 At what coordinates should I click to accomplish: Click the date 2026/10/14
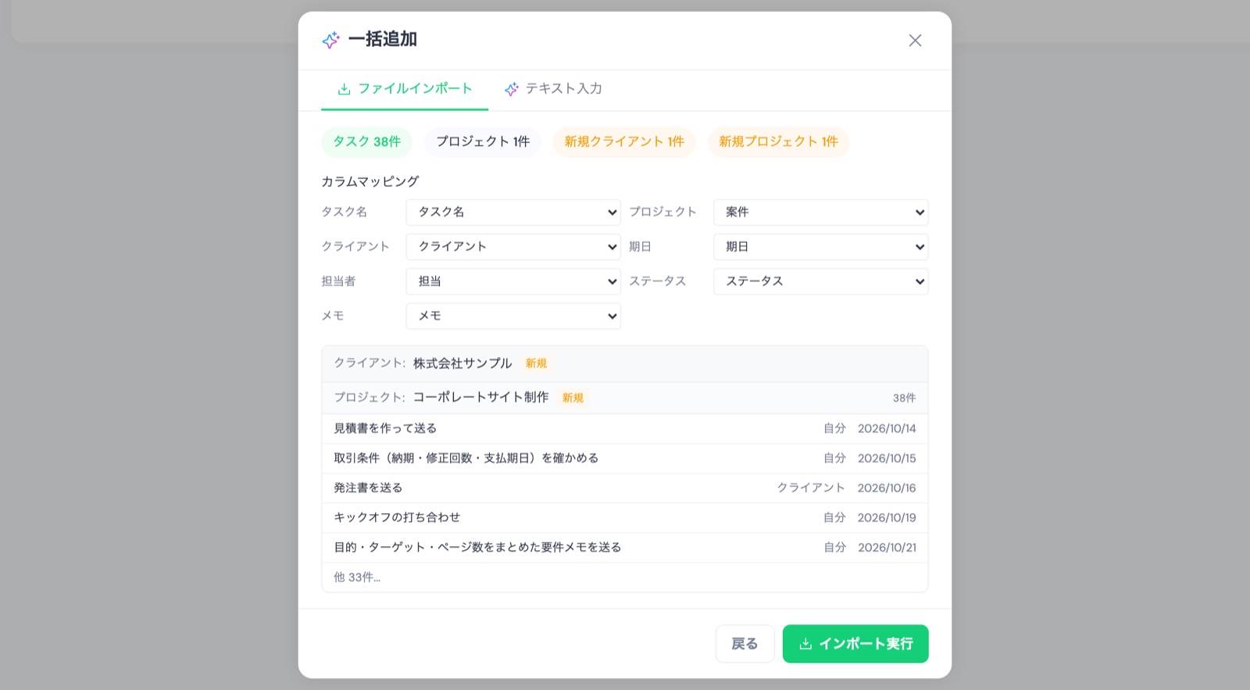click(887, 428)
